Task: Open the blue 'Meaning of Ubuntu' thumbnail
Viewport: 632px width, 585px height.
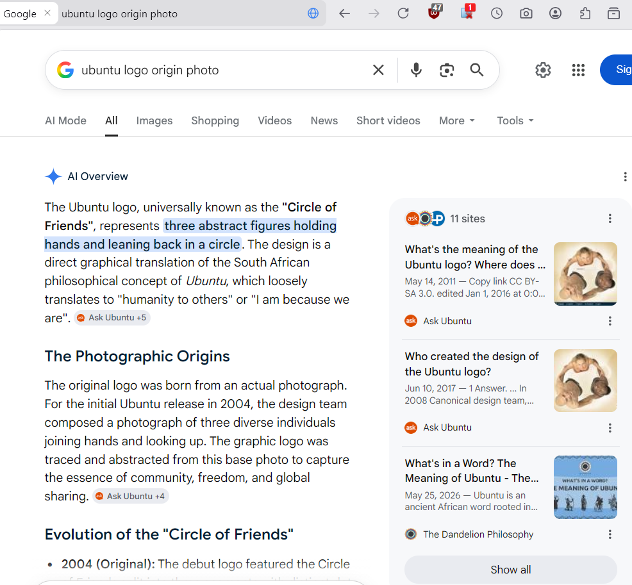Action: 585,487
